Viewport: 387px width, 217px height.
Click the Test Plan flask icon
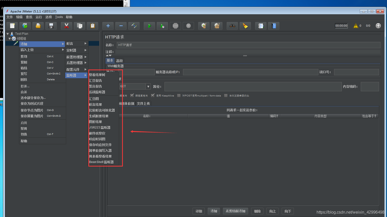pyautogui.click(x=12, y=34)
